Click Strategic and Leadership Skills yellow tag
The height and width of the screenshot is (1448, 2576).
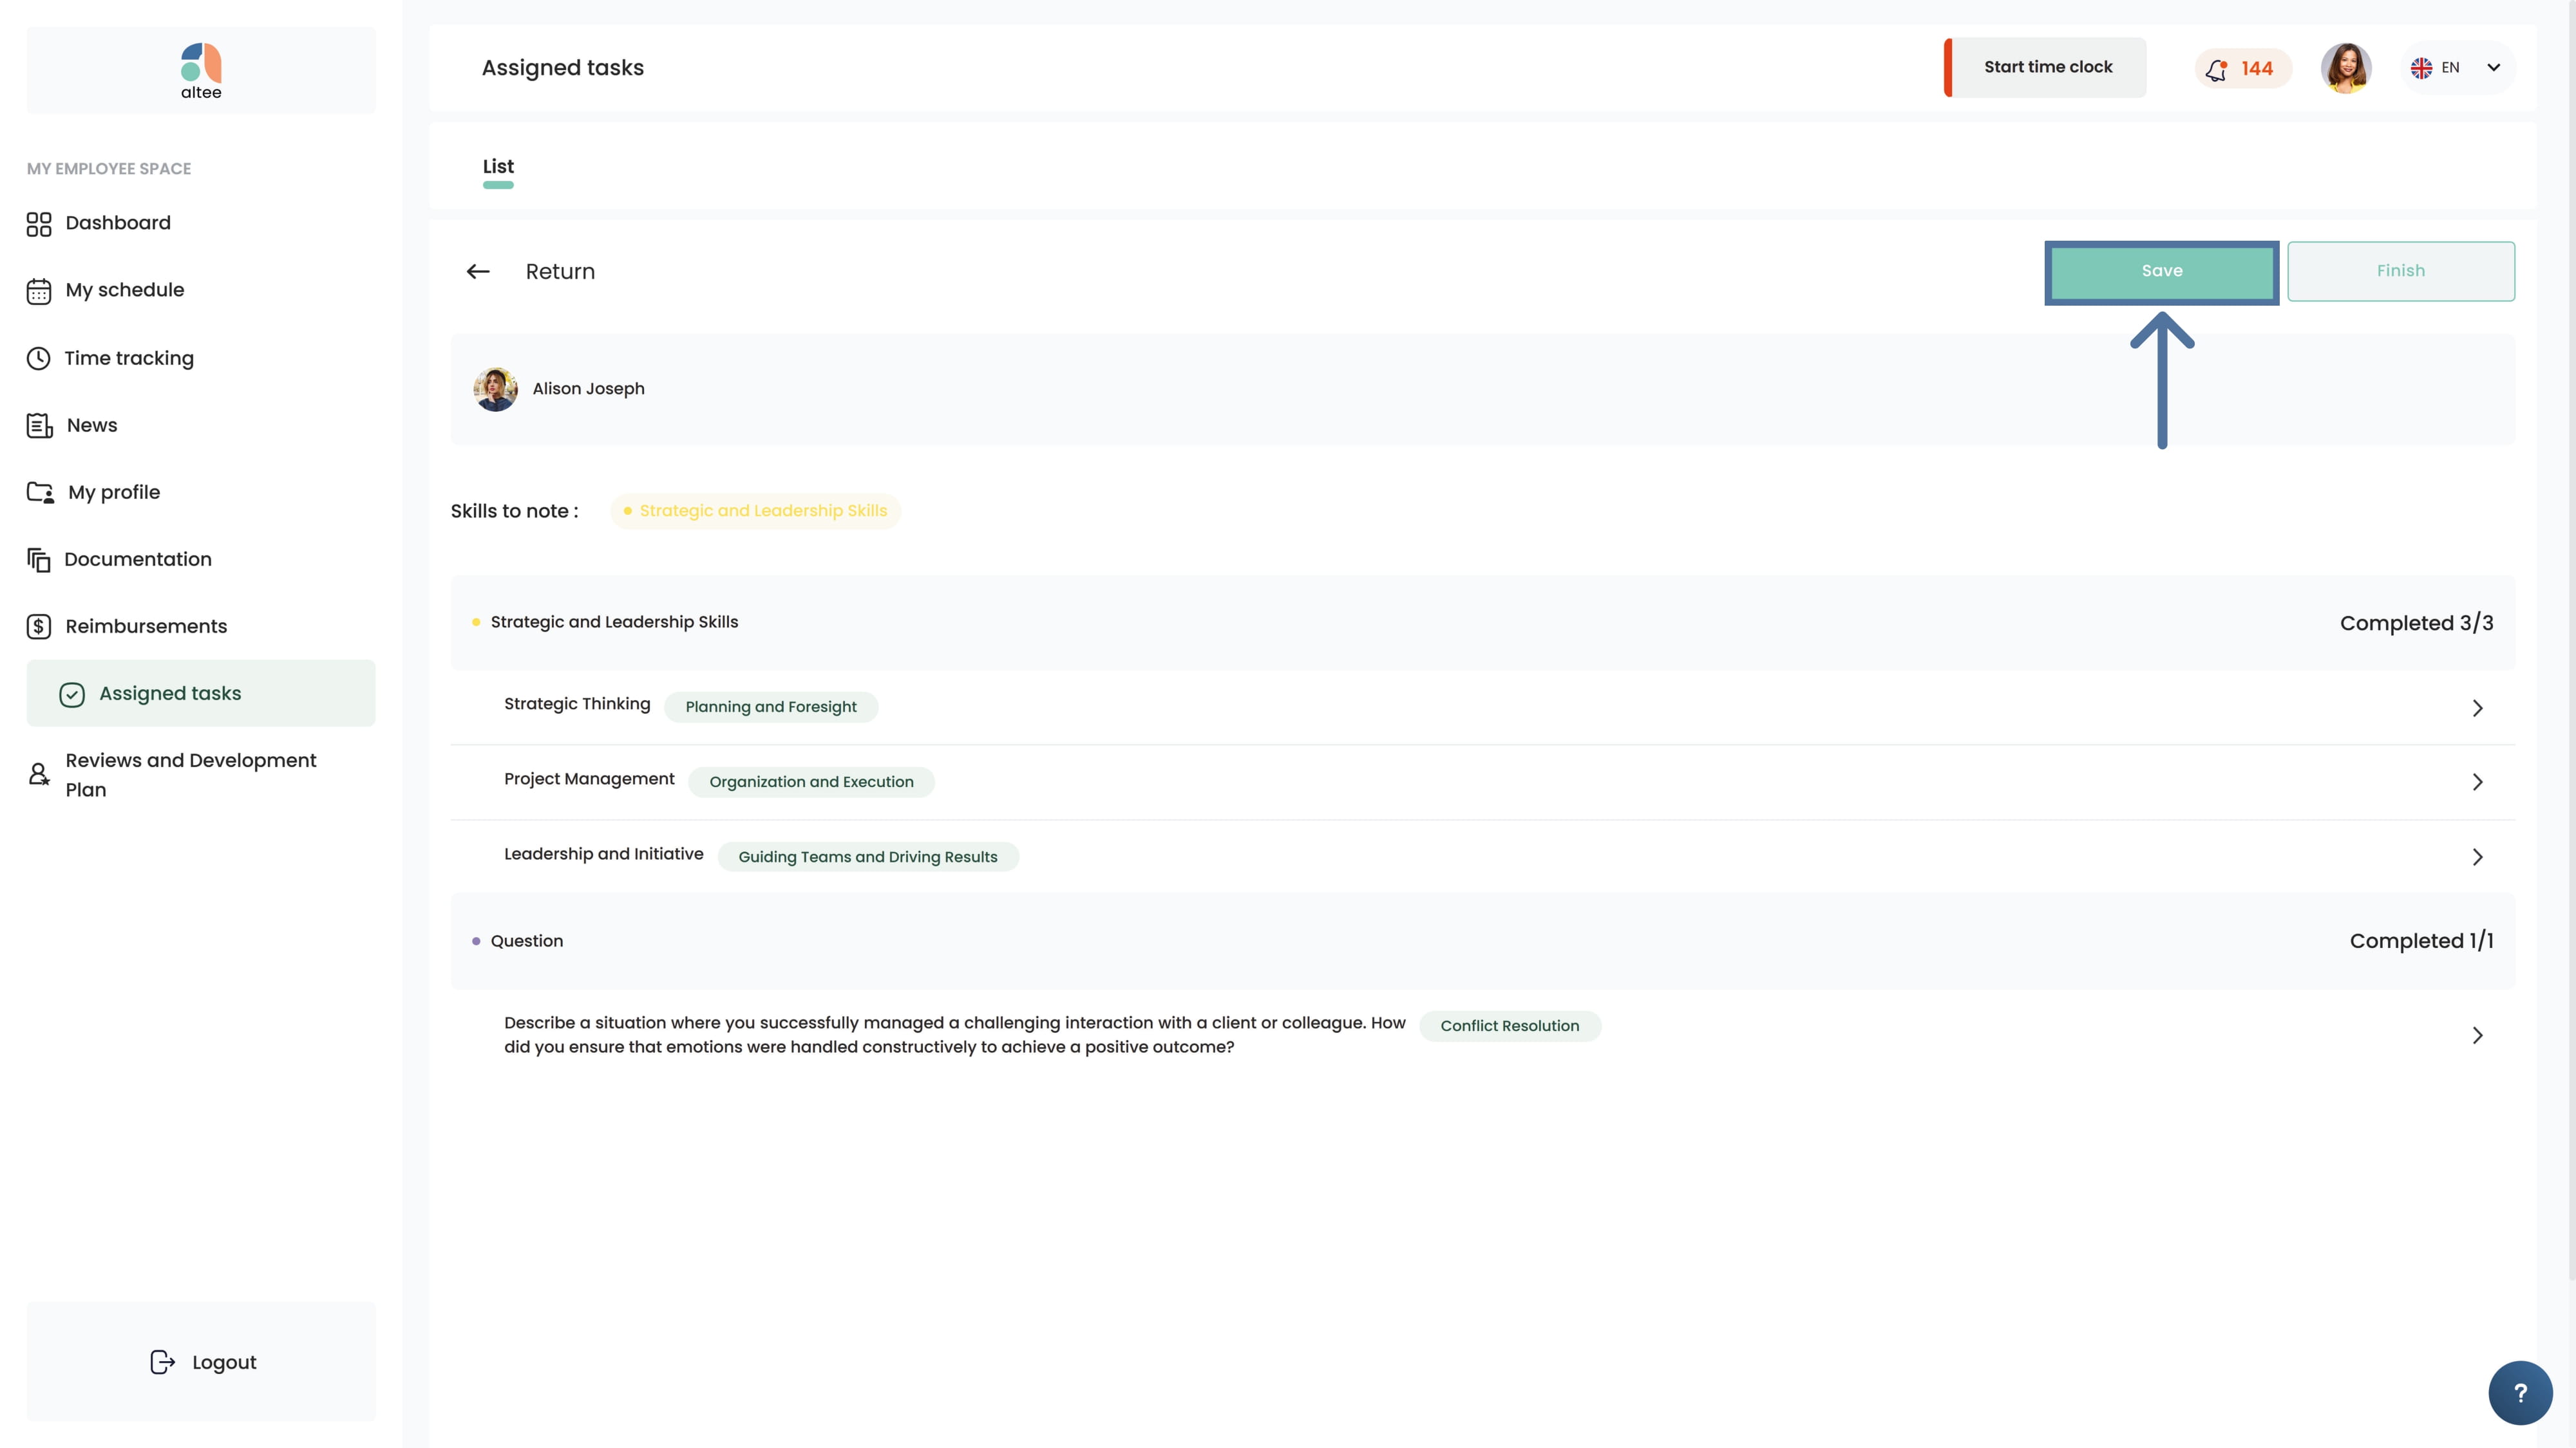tap(756, 510)
